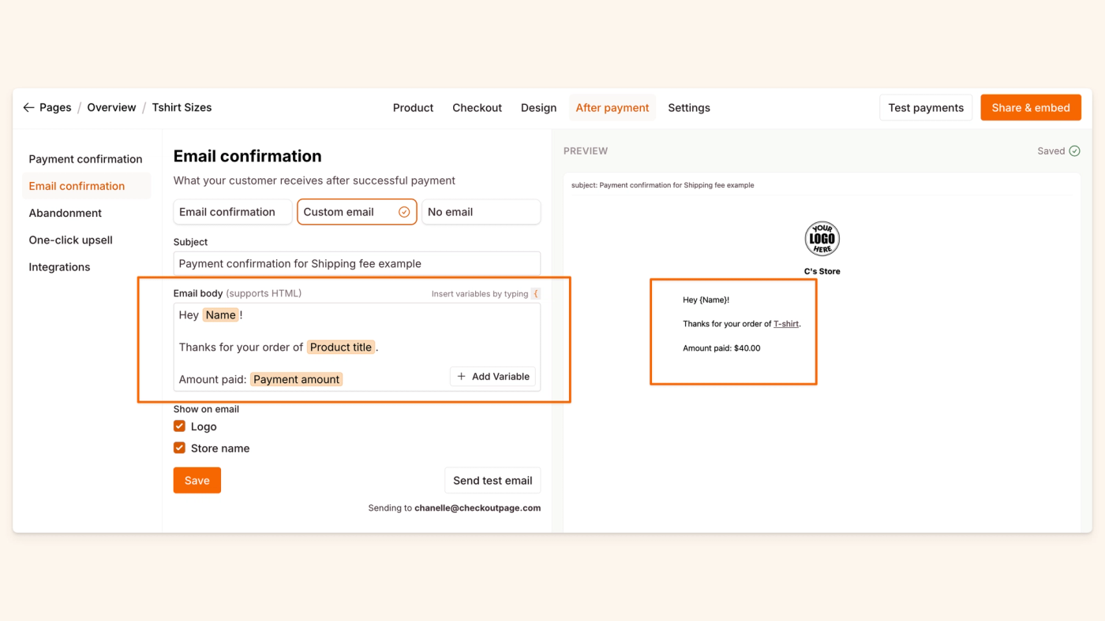Click Amount paid: $40.00 in preview
This screenshot has width=1105, height=621.
pyautogui.click(x=721, y=348)
